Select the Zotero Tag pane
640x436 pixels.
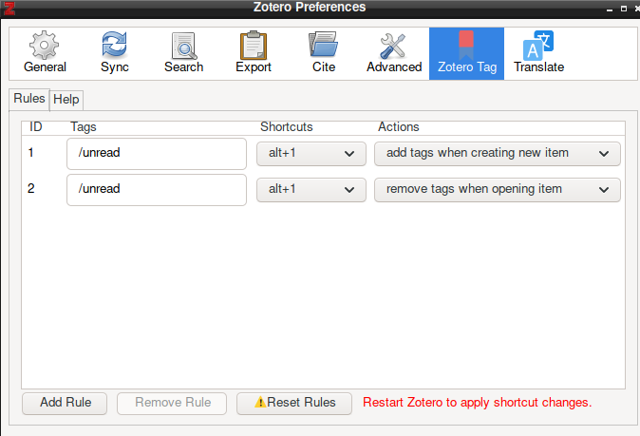466,53
